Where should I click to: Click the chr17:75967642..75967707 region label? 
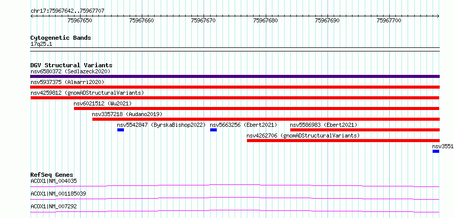point(67,11)
